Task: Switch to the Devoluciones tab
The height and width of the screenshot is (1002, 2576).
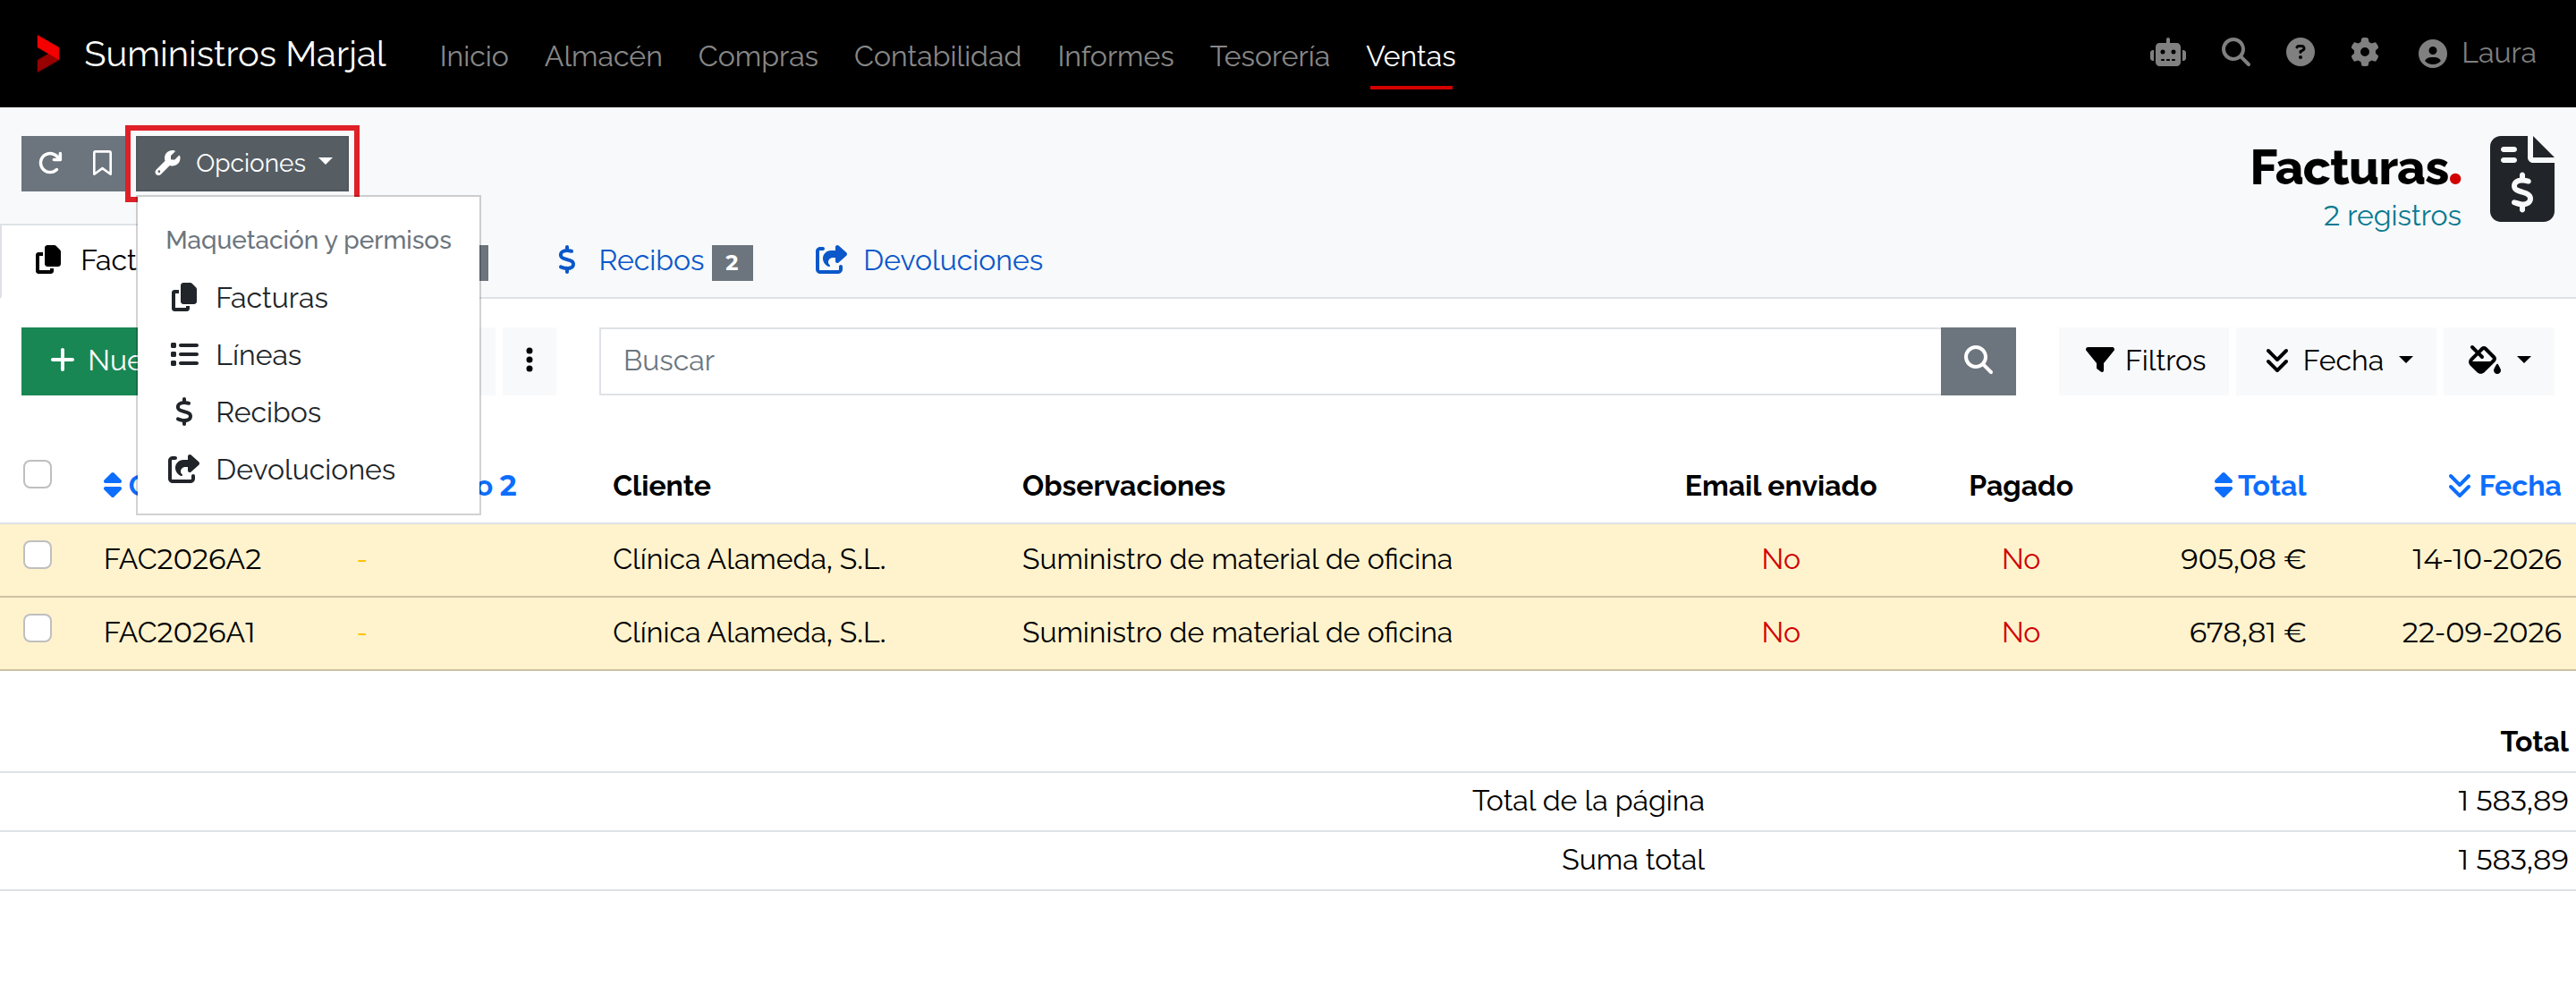Action: pyautogui.click(x=929, y=261)
